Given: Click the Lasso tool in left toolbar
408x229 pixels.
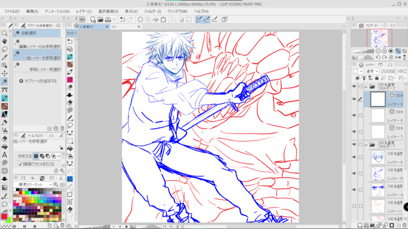Looking at the screenshot, I should pos(5,49).
